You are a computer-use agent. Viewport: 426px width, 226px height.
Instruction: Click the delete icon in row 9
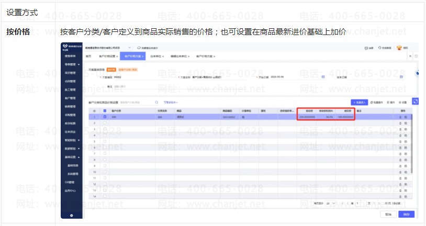pos(400,166)
